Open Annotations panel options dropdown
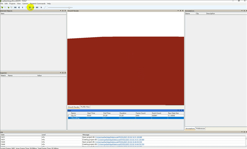Image resolution: width=247 pixels, height=149 pixels. click(242, 11)
